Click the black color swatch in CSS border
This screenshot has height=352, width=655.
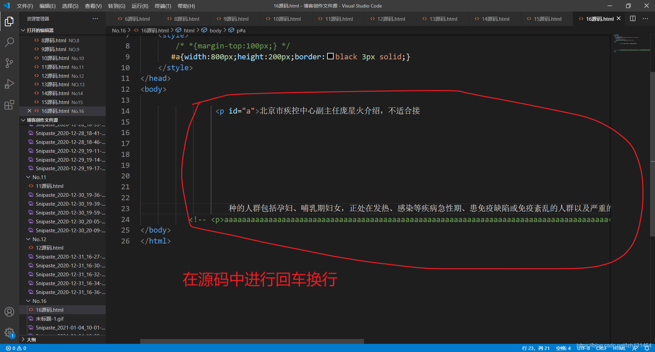[x=330, y=56]
